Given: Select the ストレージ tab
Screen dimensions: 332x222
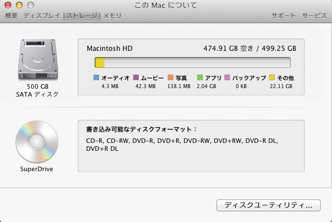Looking at the screenshot, I should 82,16.
